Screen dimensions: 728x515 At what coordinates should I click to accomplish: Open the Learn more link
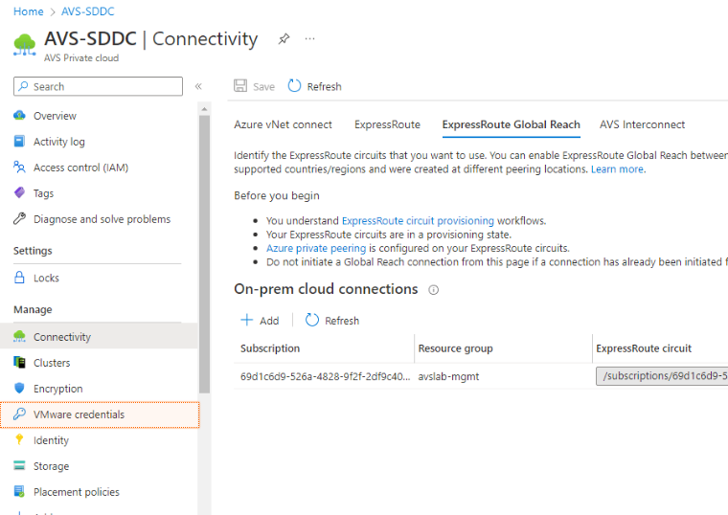617,169
